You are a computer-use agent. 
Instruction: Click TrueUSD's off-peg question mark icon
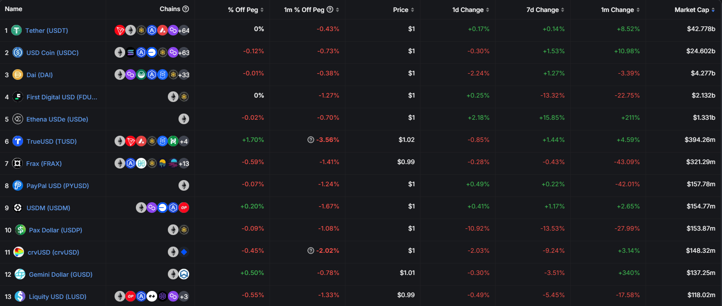point(311,140)
